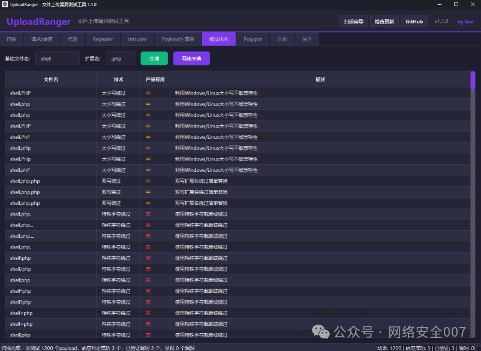Sort by the 描述 column header
The image size is (481, 351).
[x=320, y=79]
